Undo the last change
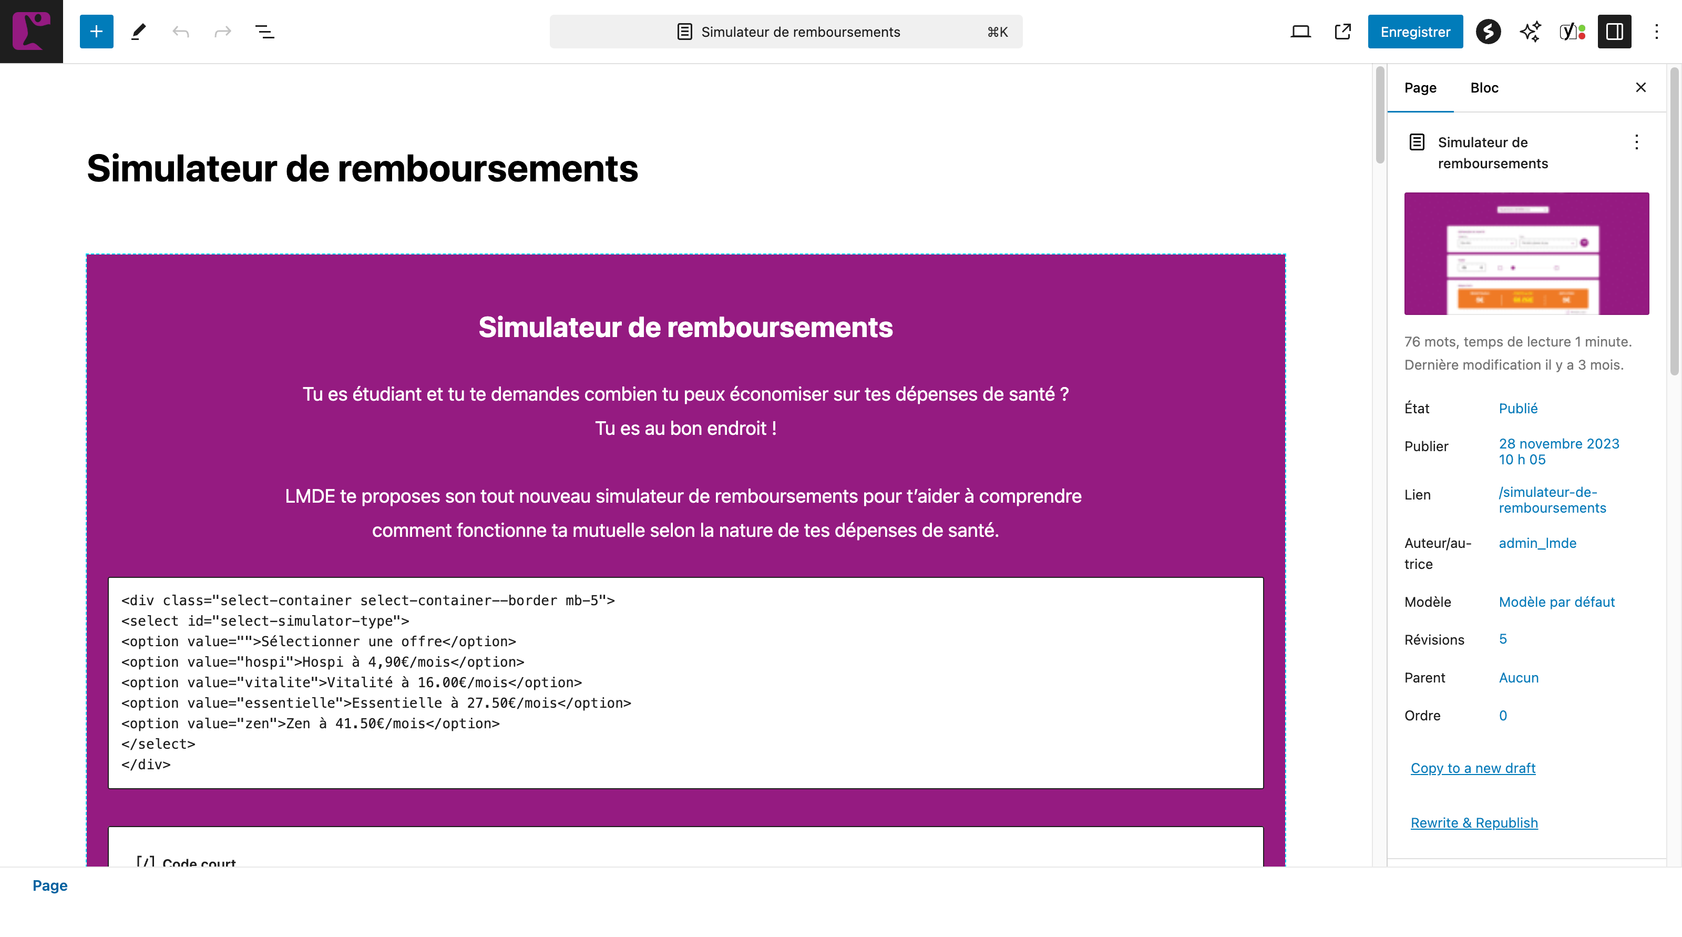Viewport: 1682px width, 937px height. pyautogui.click(x=181, y=32)
